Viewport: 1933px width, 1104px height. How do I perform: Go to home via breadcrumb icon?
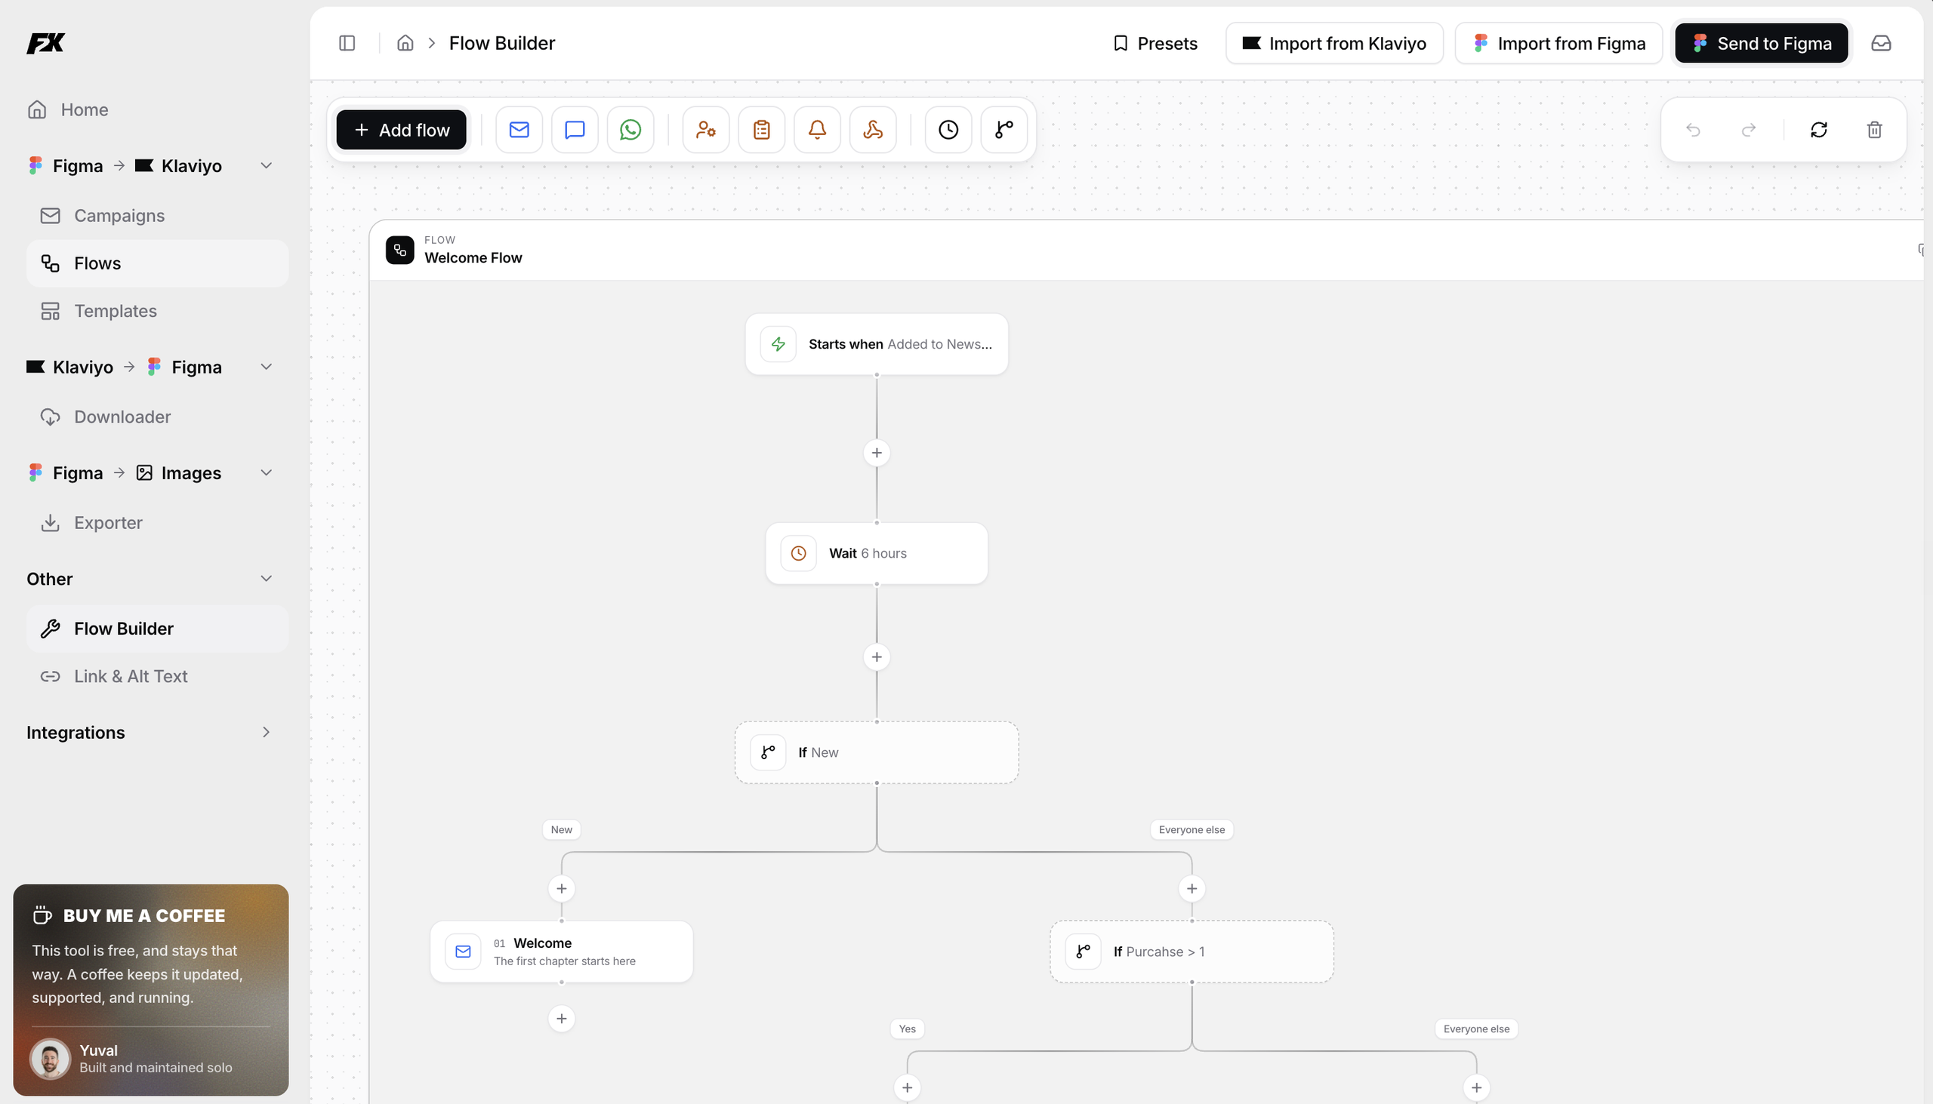pos(405,43)
